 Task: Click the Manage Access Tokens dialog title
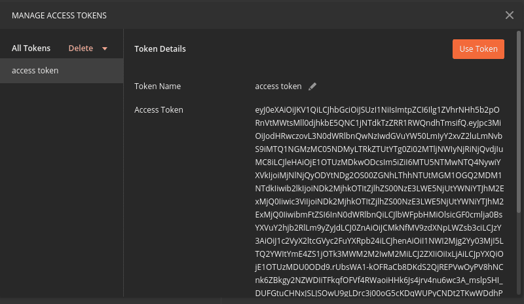(x=59, y=15)
